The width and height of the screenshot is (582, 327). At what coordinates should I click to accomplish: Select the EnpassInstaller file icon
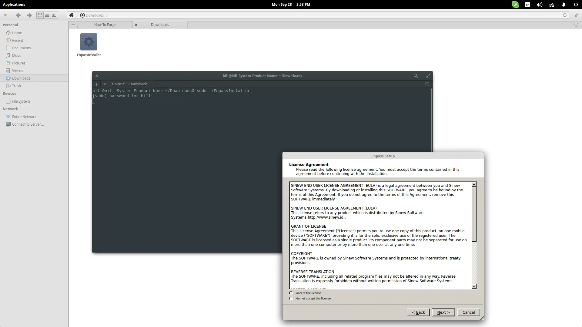click(x=89, y=42)
